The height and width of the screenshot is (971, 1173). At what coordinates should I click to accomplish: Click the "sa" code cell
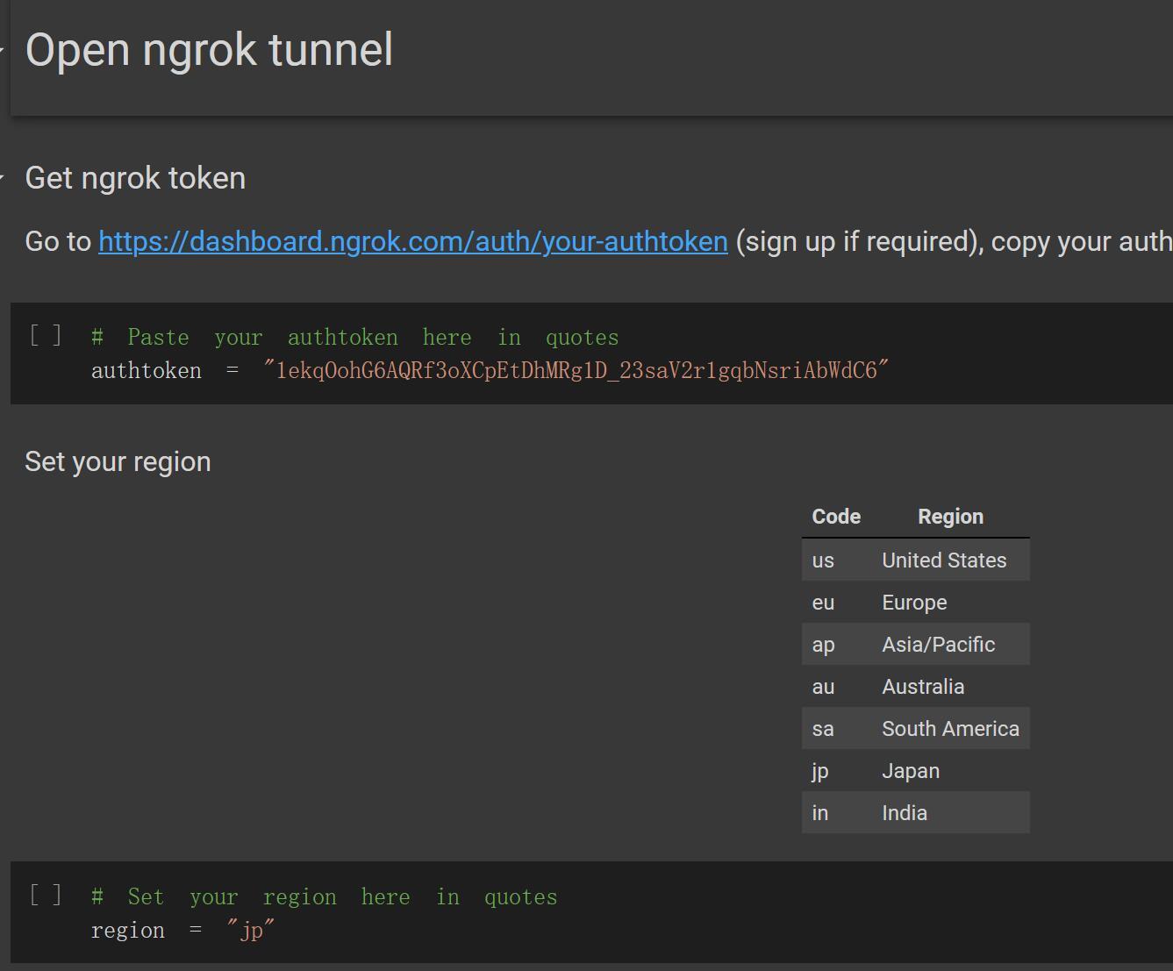(823, 729)
